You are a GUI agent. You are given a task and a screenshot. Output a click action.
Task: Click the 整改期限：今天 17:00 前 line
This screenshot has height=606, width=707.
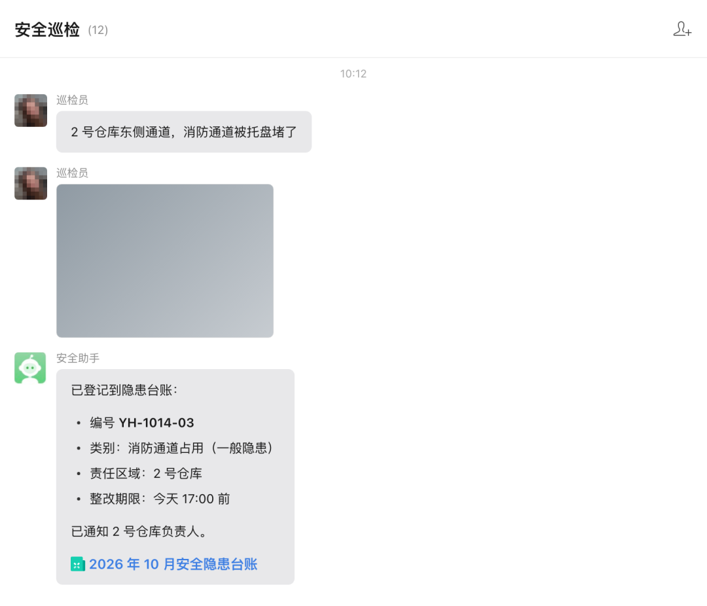click(x=160, y=499)
